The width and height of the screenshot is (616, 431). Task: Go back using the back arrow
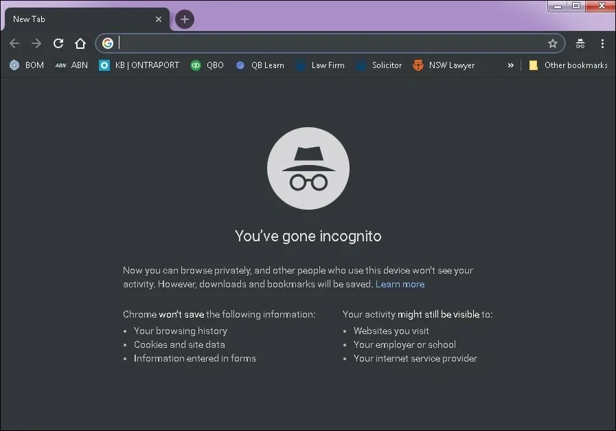click(x=14, y=43)
